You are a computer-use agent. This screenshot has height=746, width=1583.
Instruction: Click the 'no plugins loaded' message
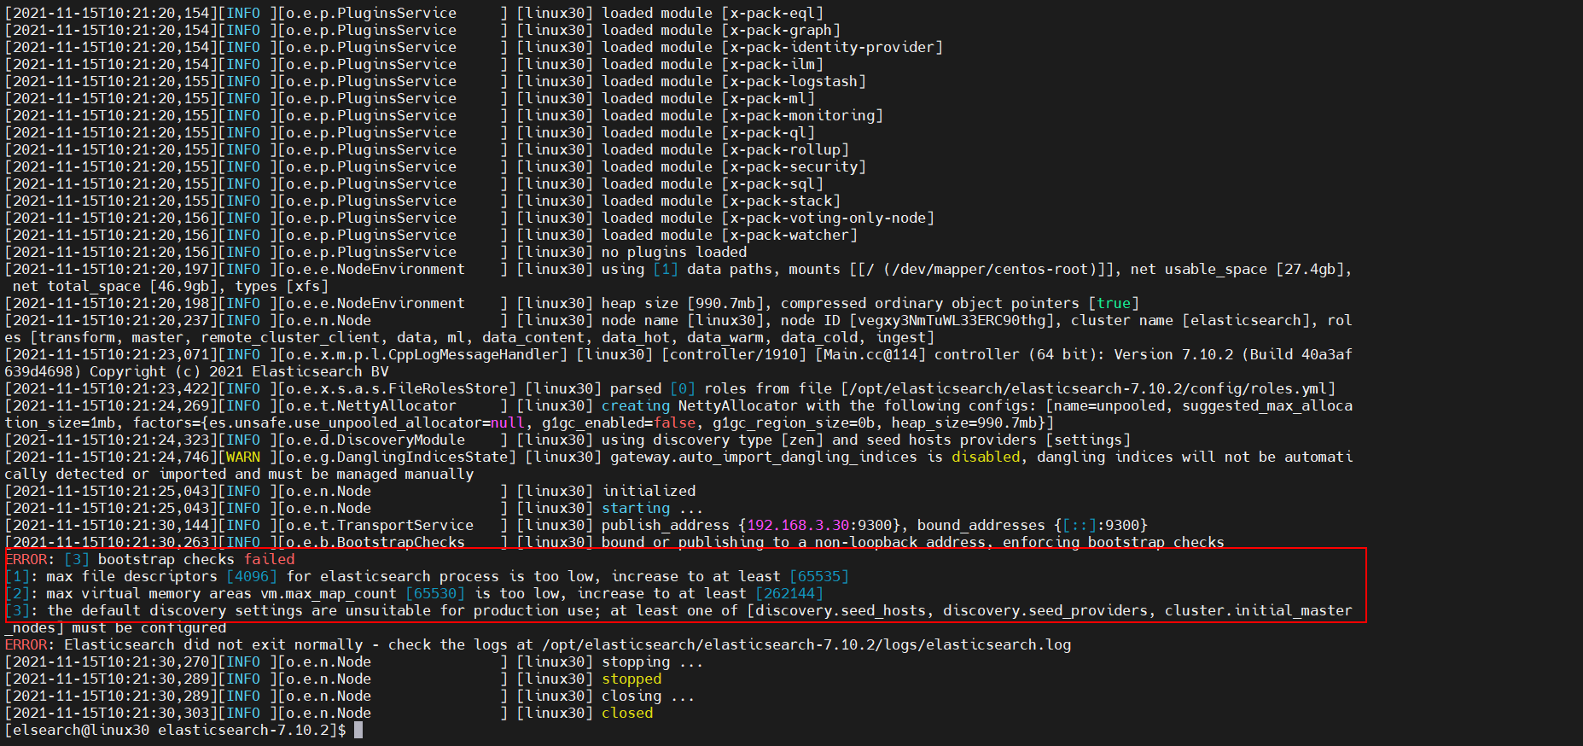(x=674, y=252)
